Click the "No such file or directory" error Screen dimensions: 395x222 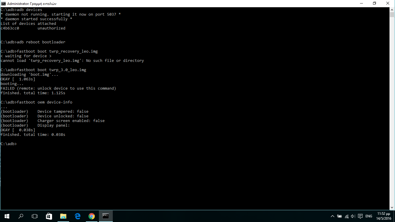115,61
